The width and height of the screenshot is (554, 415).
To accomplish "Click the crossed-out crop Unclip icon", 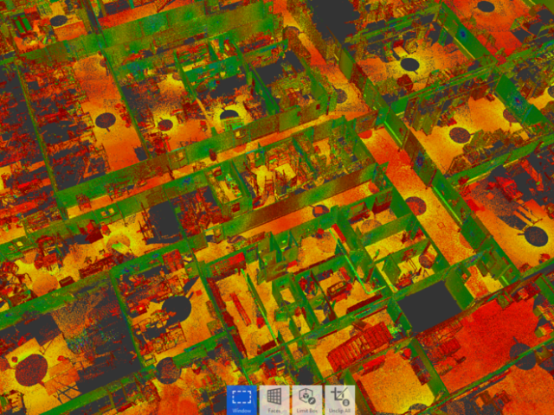I will click(x=339, y=396).
